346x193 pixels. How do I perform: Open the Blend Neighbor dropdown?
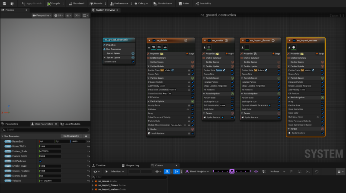(198, 171)
